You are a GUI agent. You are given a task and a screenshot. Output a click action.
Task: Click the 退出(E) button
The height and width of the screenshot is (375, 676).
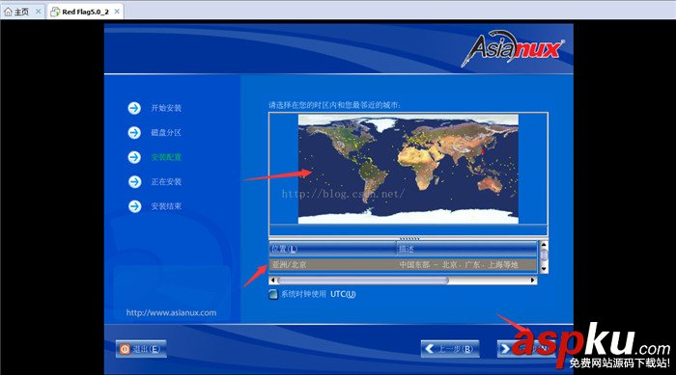[141, 349]
